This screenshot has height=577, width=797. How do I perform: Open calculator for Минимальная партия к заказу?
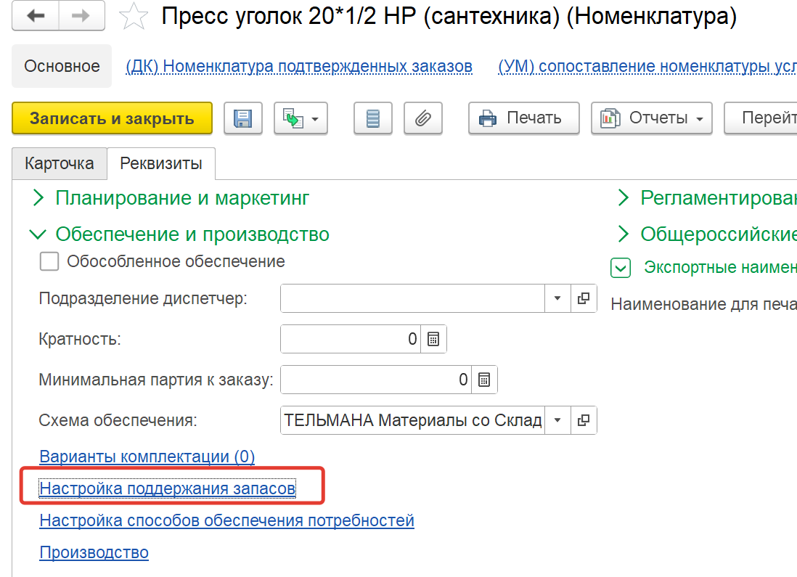point(485,380)
